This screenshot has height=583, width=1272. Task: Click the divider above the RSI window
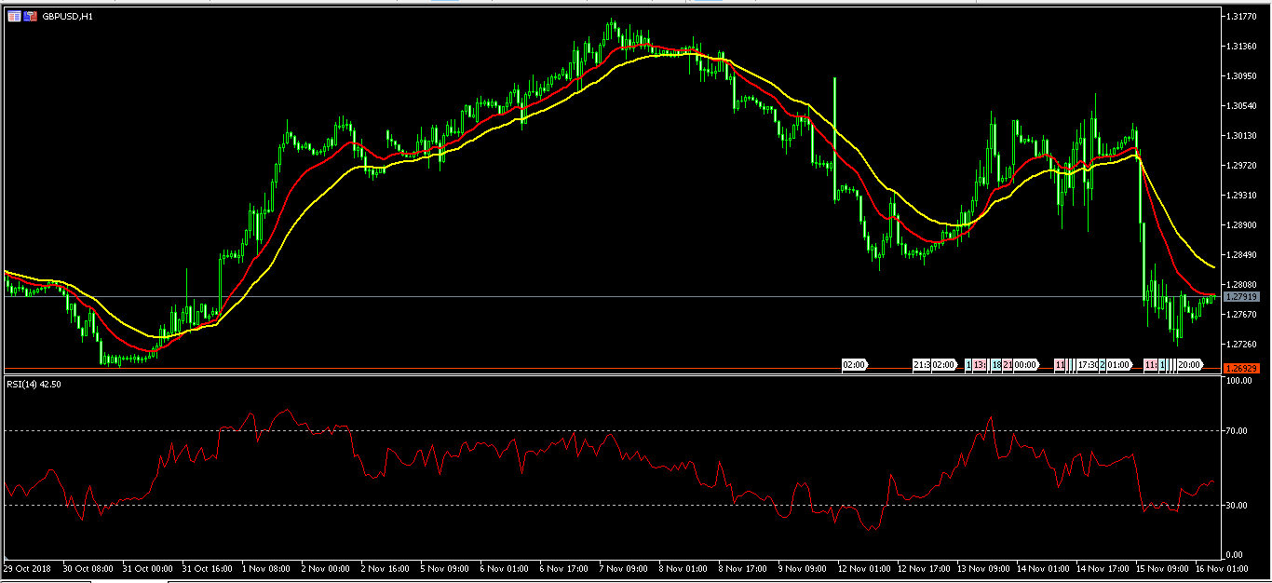(x=605, y=374)
